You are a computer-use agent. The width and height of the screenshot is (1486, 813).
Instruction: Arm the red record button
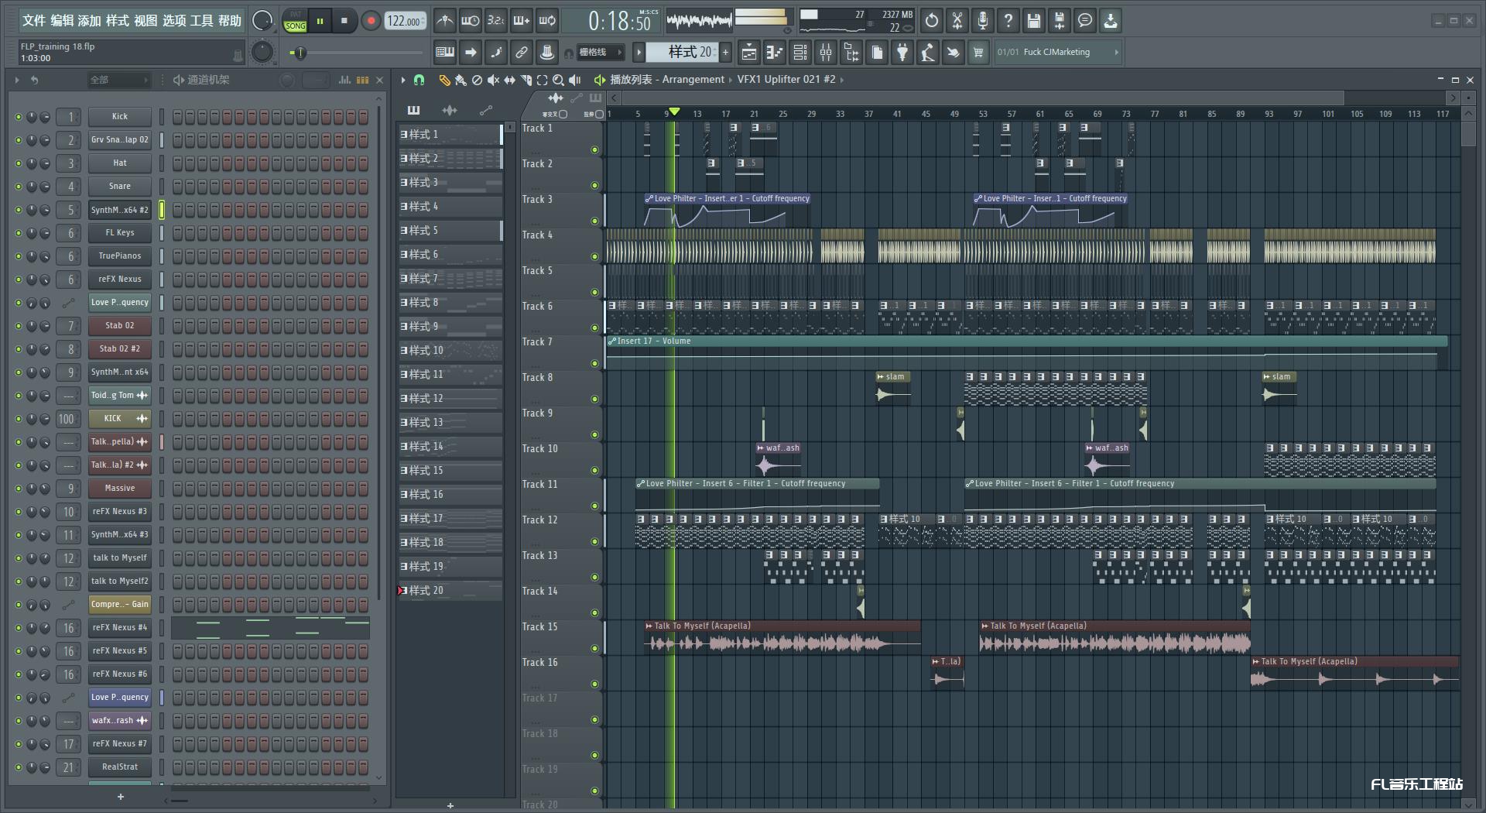pyautogui.click(x=371, y=21)
